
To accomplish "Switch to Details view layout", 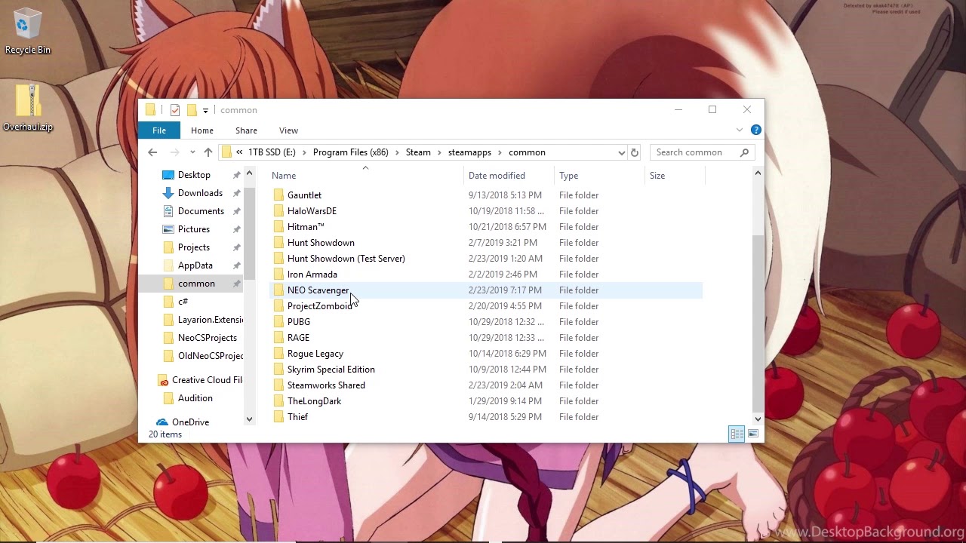I will [x=737, y=434].
